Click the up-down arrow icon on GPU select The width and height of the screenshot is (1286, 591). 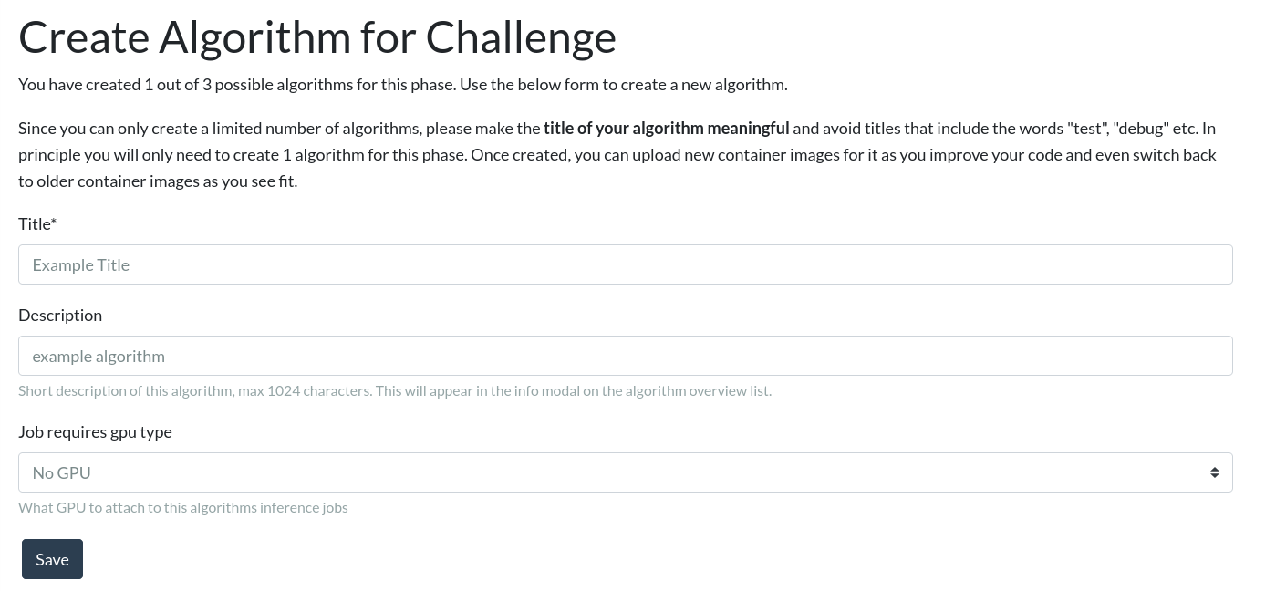[1214, 472]
